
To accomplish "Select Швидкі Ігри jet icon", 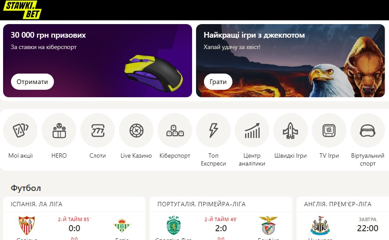I will point(290,130).
